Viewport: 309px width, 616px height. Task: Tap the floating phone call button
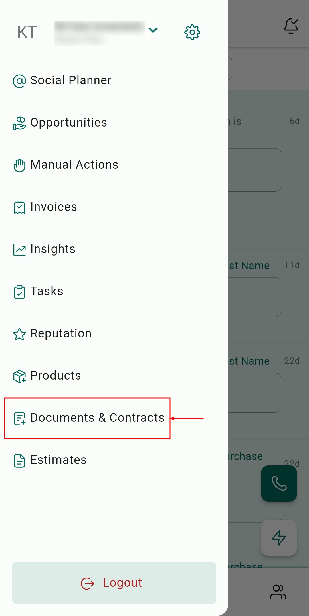279,483
